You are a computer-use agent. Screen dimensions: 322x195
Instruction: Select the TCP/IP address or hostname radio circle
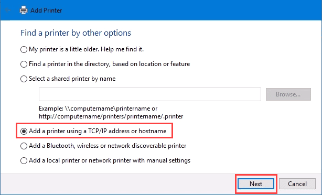point(24,131)
